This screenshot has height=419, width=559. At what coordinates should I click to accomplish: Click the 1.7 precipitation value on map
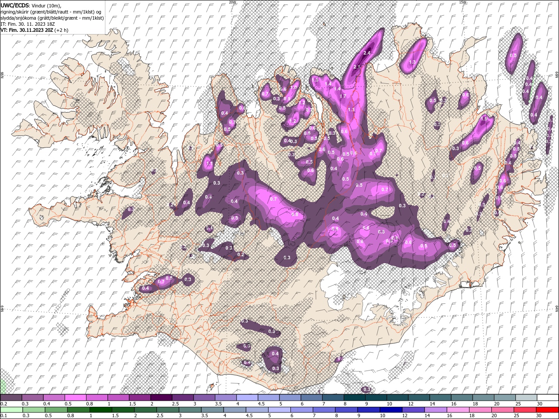tap(343, 96)
